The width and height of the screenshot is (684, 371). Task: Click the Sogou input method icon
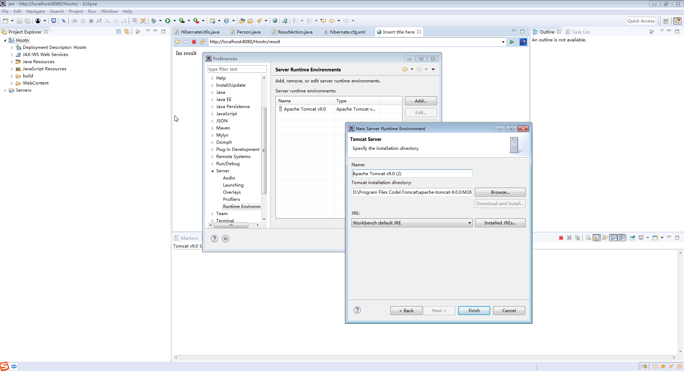[4, 366]
